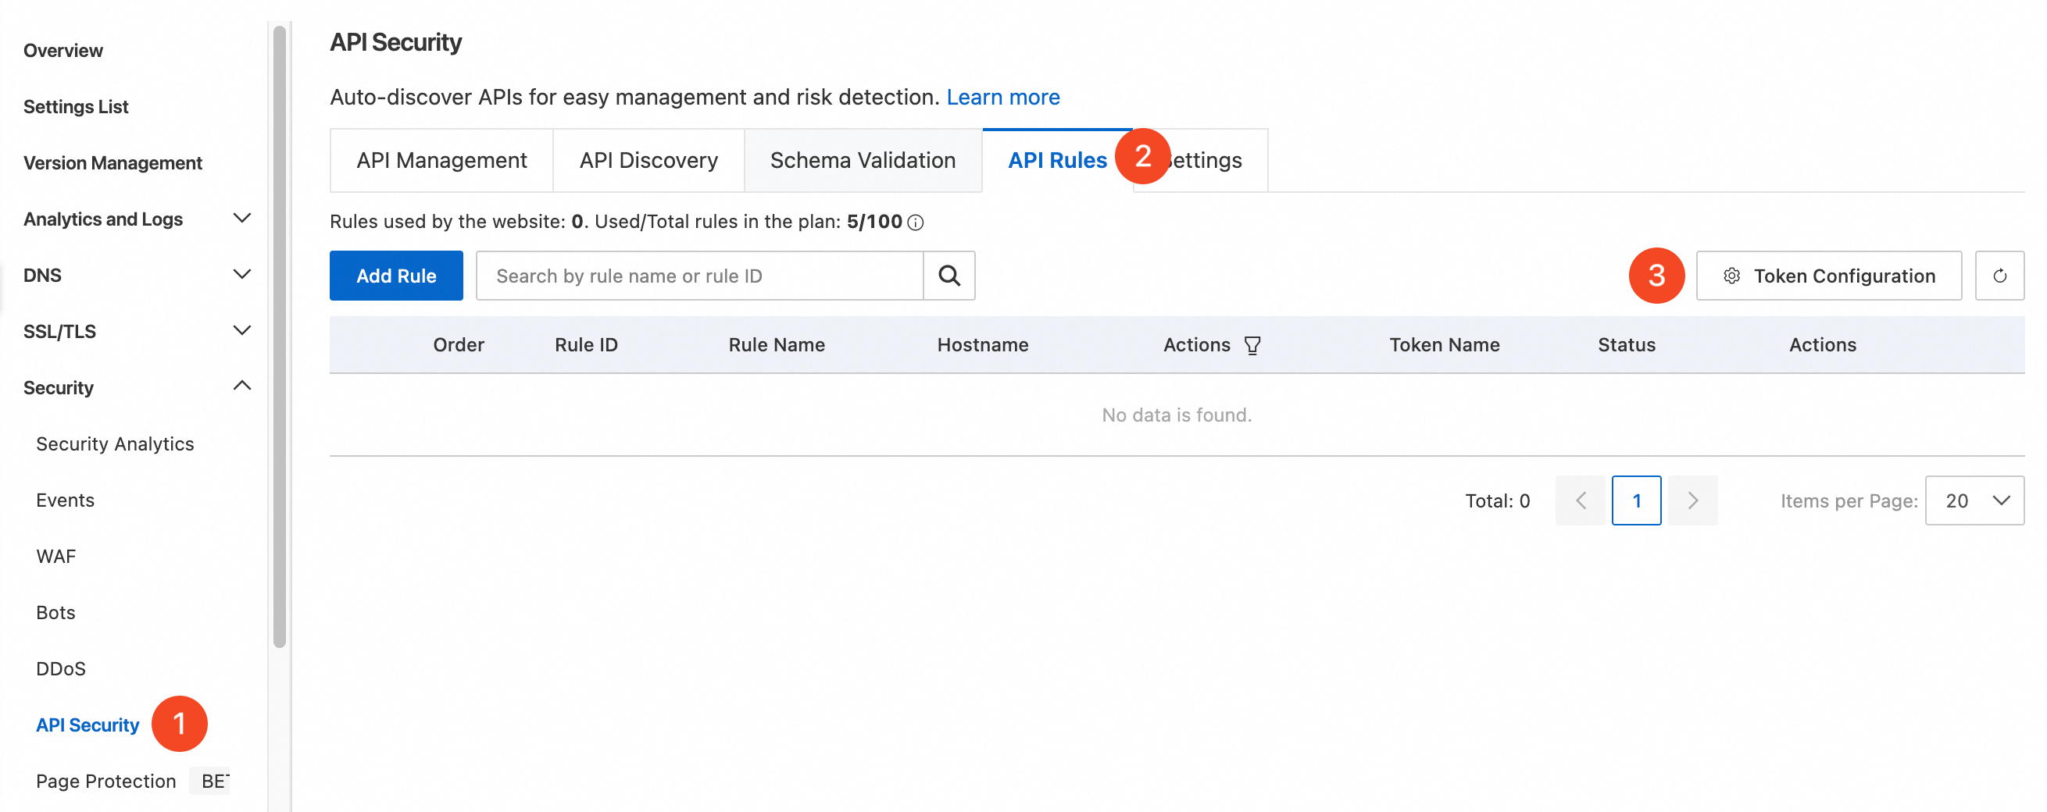Go to the next page arrow
This screenshot has height=812, width=2047.
tap(1692, 500)
